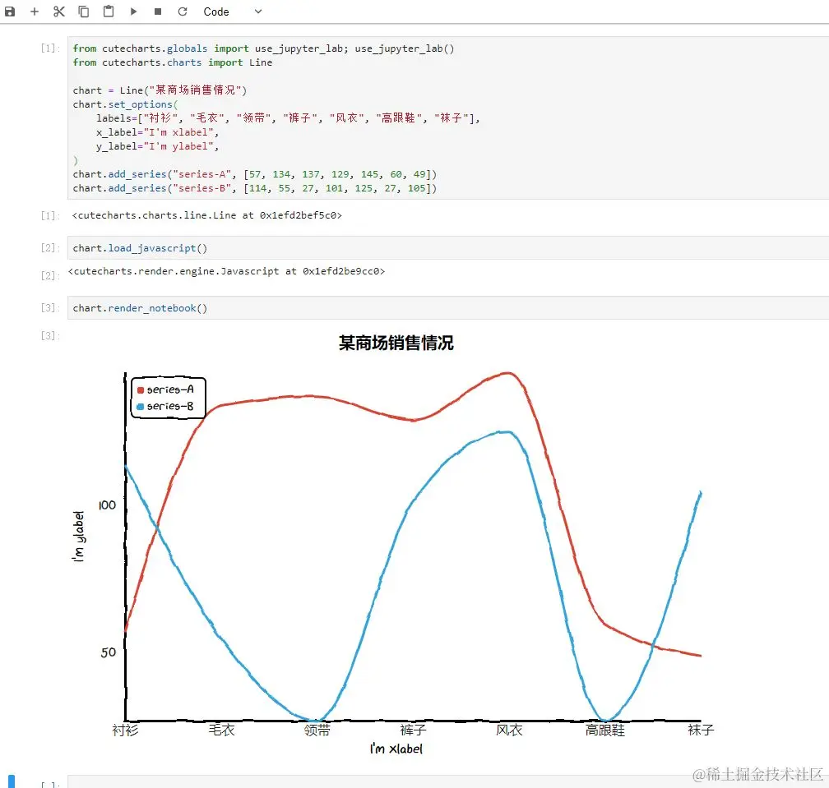Click the chart.render_notebook() code cell
The image size is (829, 788).
[x=447, y=308]
